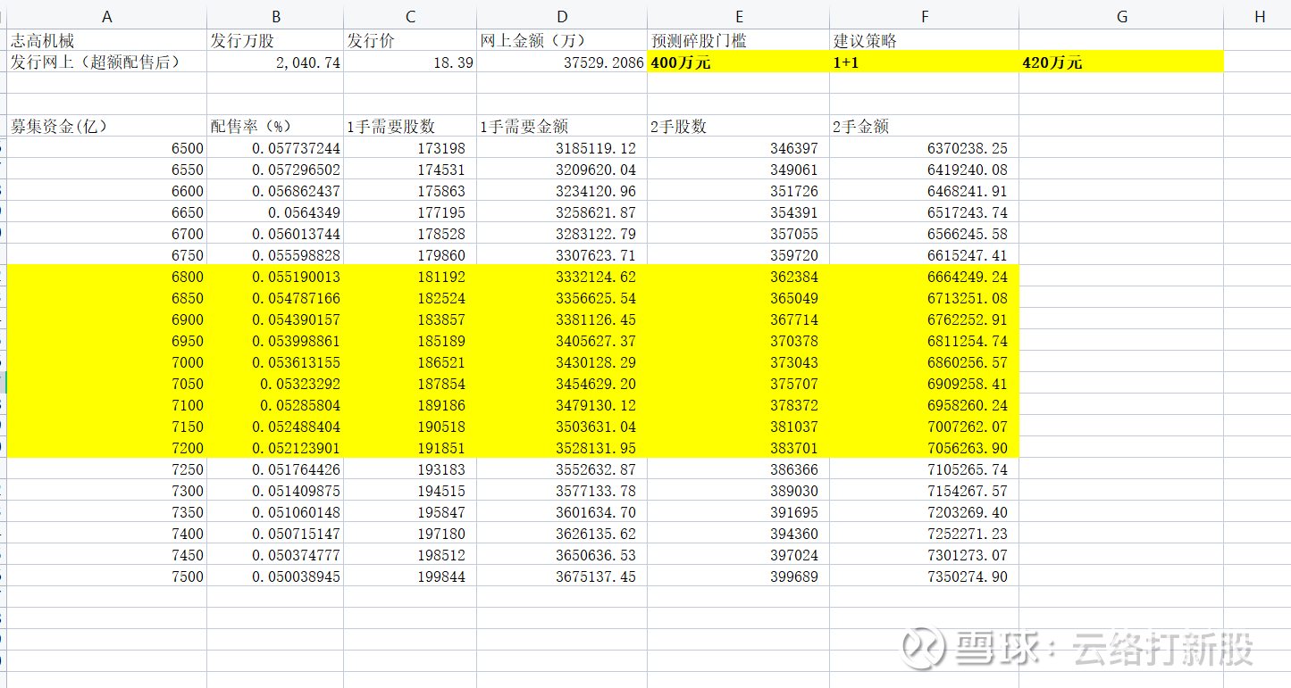Click the highlighted 6800 cell
Image resolution: width=1291 pixels, height=688 pixels.
coord(107,277)
